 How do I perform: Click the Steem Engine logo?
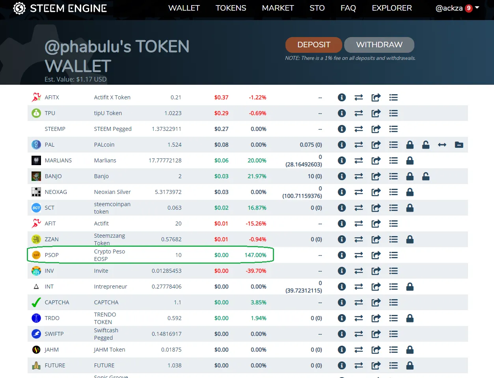[x=60, y=8]
